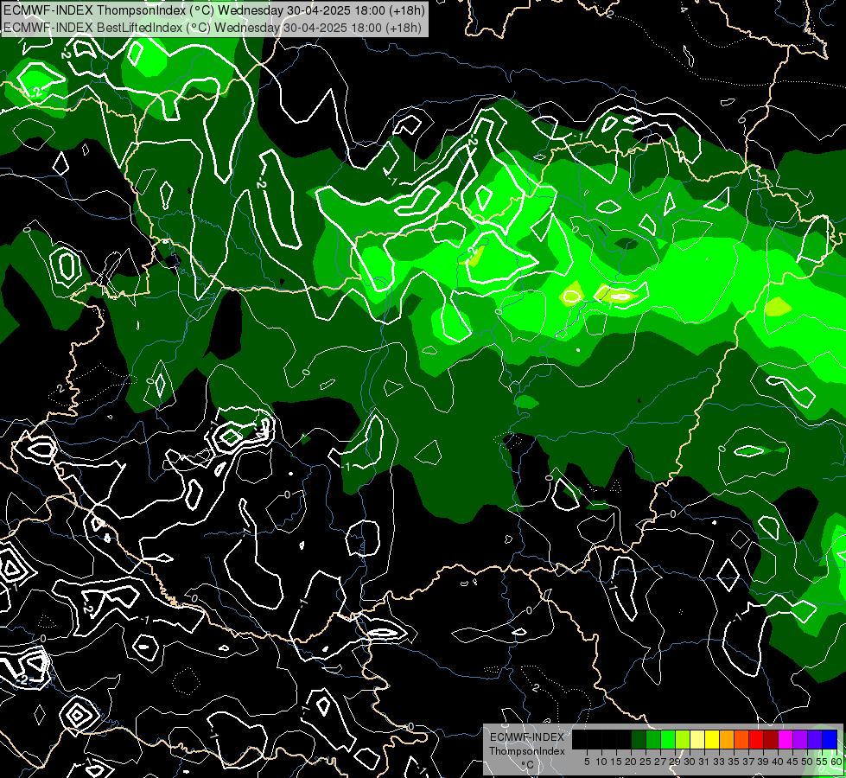
Task: Choose the bright red 37-39 legend swatch
Action: (x=756, y=740)
